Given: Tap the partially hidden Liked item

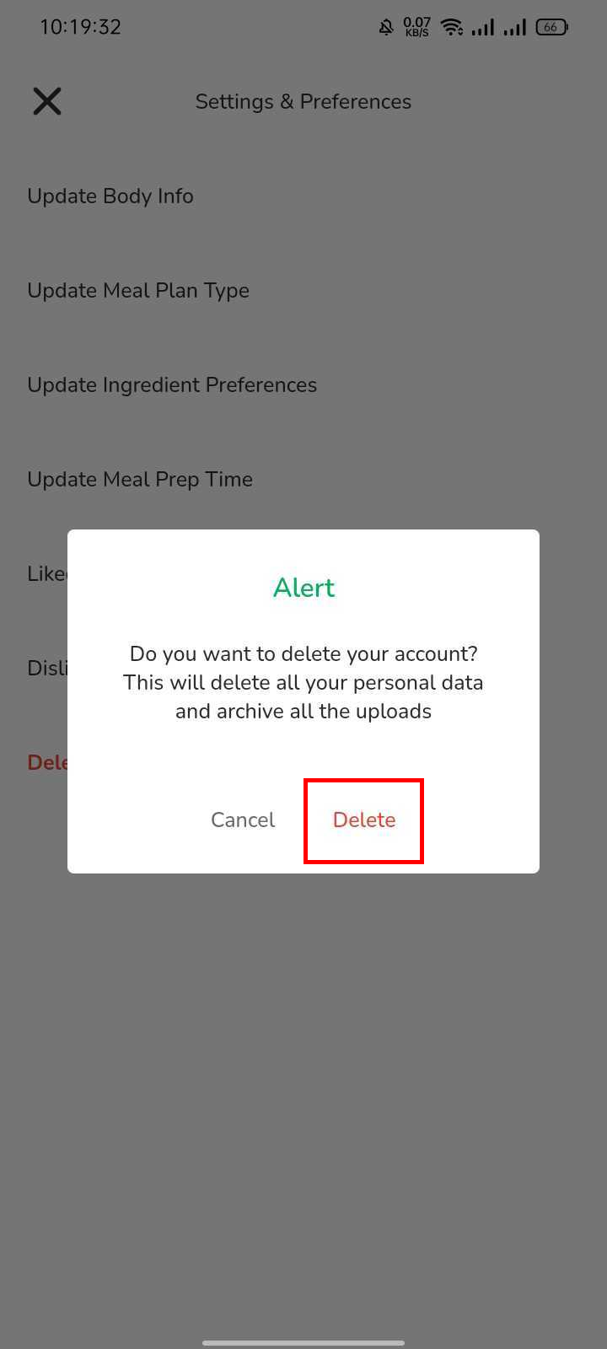Looking at the screenshot, I should tap(47, 574).
